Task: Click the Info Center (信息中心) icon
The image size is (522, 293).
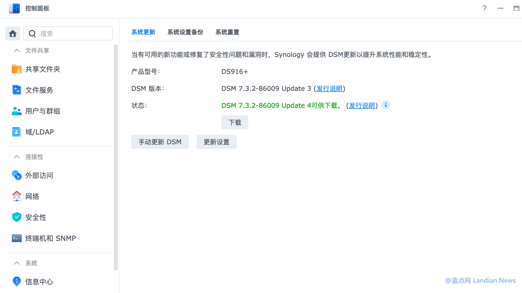Action: point(17,281)
